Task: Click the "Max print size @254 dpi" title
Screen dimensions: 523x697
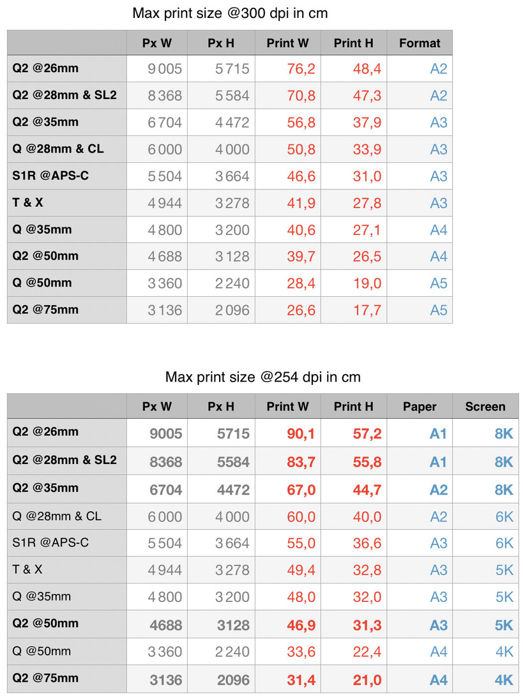Action: pyautogui.click(x=262, y=377)
